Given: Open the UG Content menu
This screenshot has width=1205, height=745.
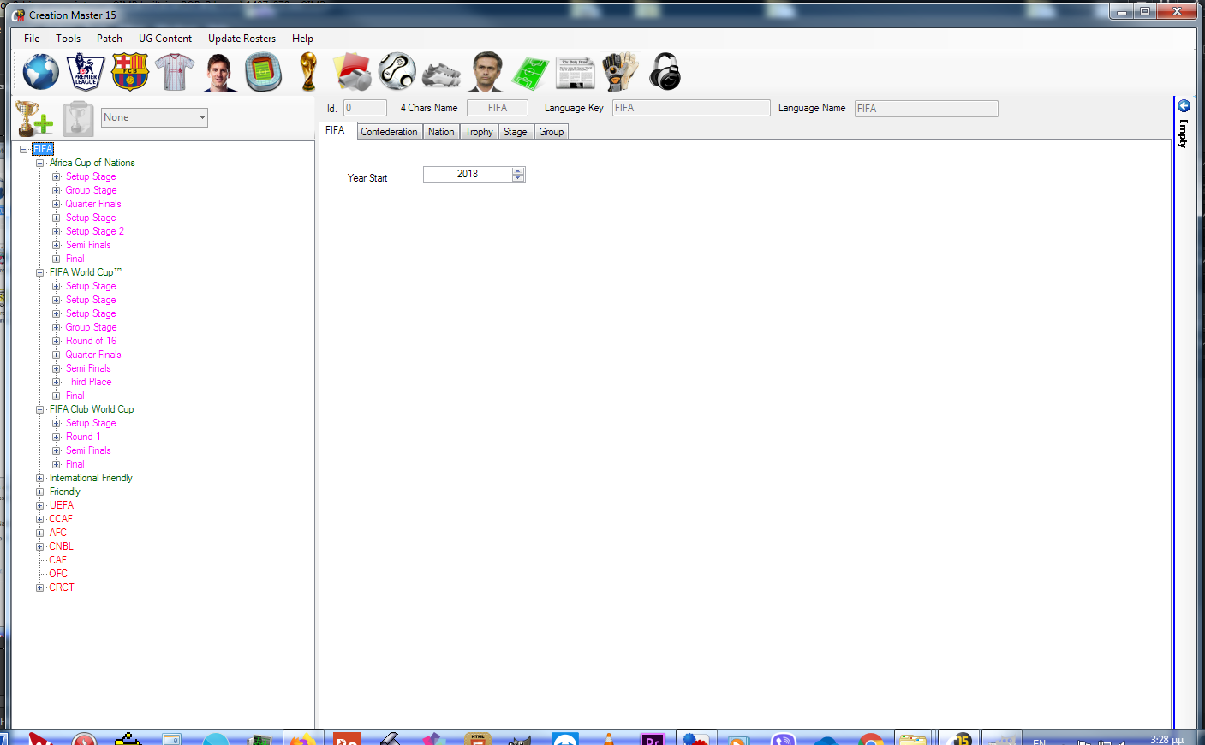Looking at the screenshot, I should click(x=165, y=39).
